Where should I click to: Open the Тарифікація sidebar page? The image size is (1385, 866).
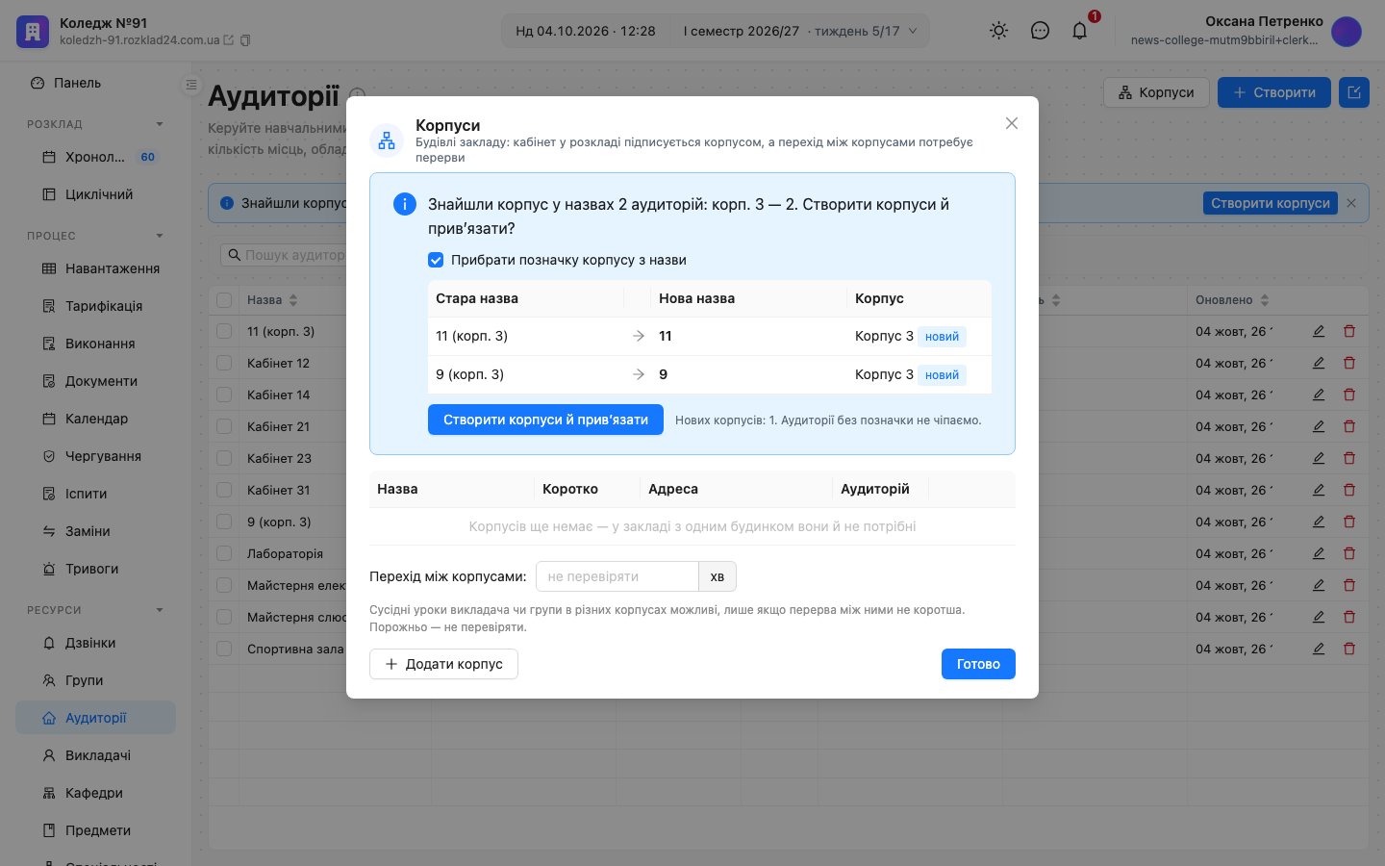pyautogui.click(x=95, y=306)
